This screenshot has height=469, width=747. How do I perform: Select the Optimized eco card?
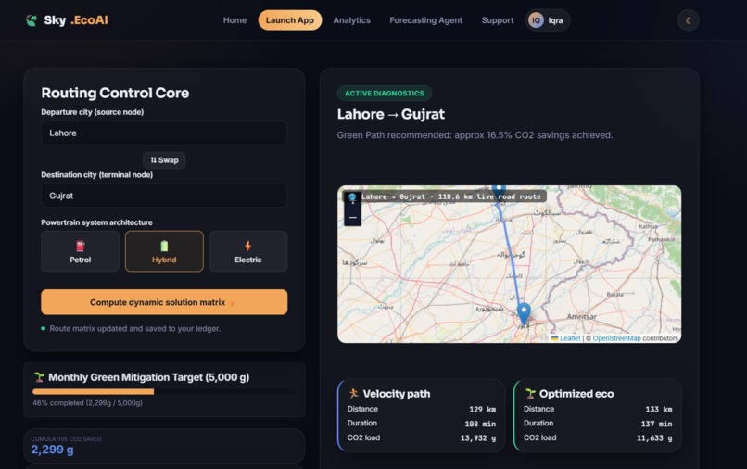tap(598, 415)
